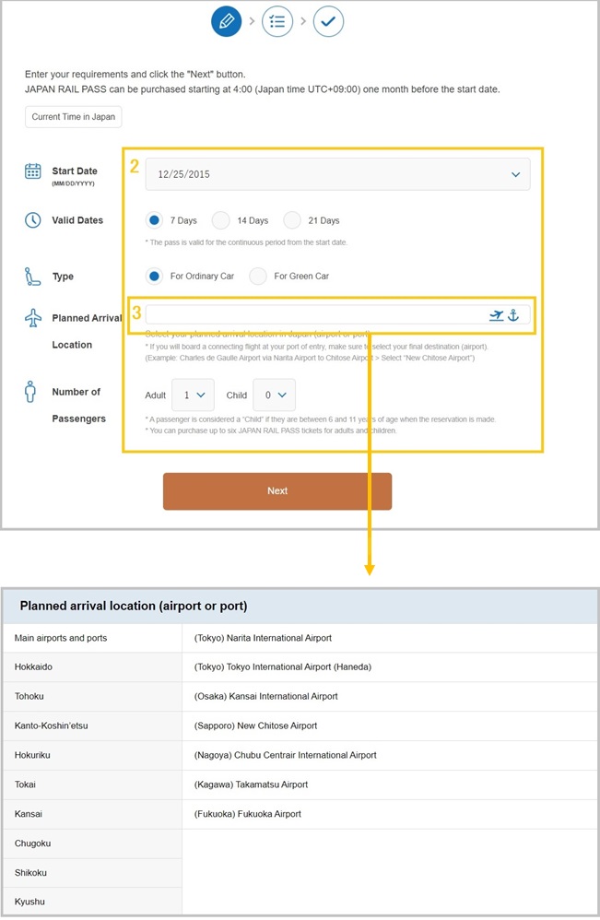
Task: Click the Next button
Action: click(x=277, y=491)
